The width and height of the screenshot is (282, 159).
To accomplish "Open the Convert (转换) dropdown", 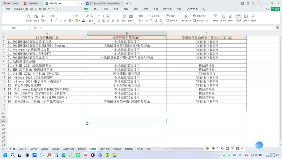I will click(x=157, y=16).
